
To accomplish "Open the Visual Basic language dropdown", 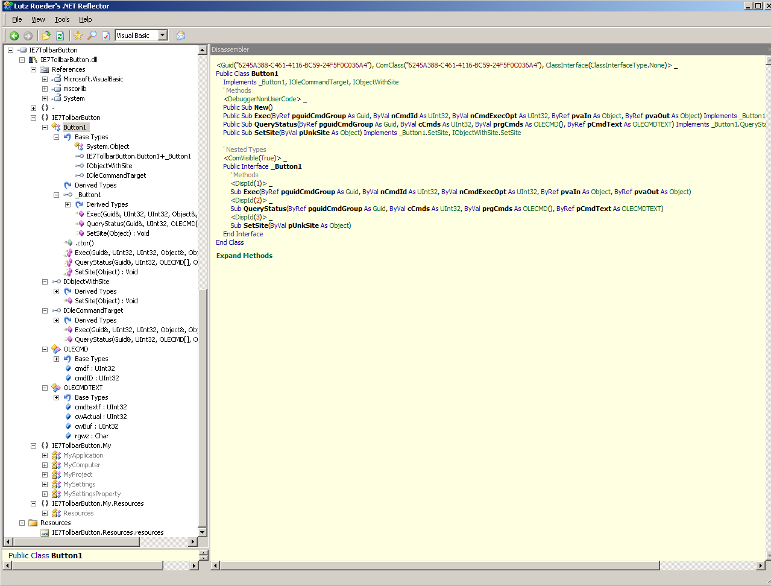I will coord(162,36).
